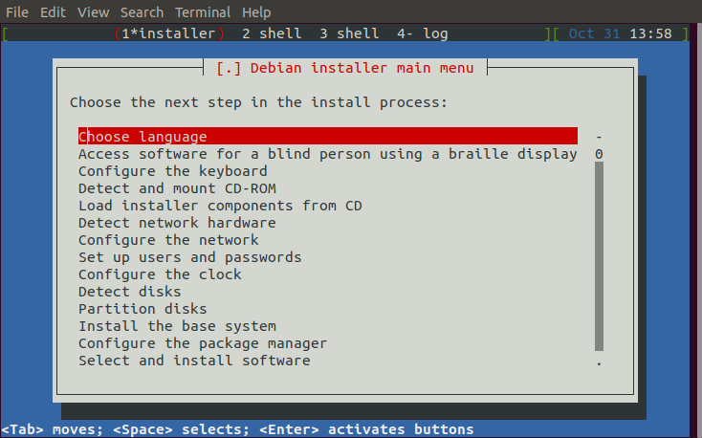Choose Install the base system
The image size is (702, 438).
click(177, 326)
